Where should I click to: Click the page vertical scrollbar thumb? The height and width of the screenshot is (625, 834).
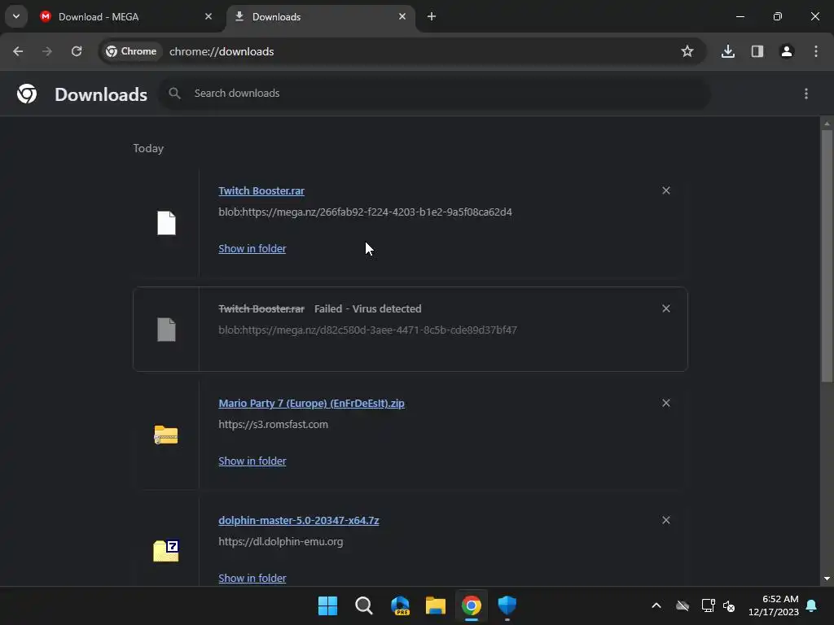click(827, 255)
